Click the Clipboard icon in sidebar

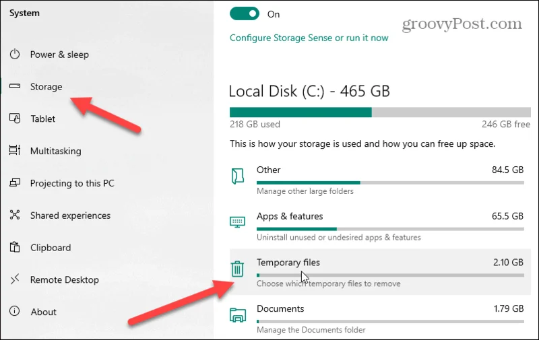pyautogui.click(x=15, y=247)
